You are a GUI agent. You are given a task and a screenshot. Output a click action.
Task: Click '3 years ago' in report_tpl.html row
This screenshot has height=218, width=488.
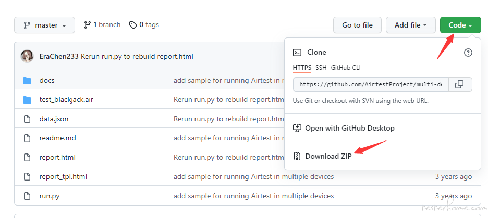(454, 177)
